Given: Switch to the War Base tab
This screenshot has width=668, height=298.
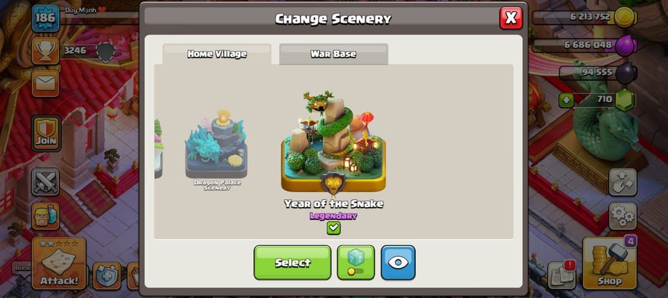Looking at the screenshot, I should pos(333,54).
